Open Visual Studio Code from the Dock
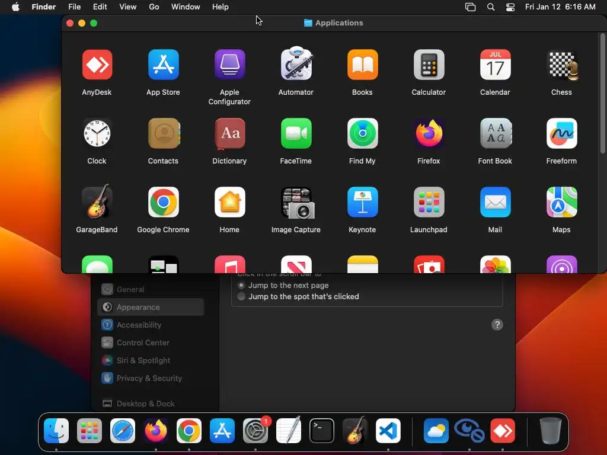This screenshot has width=607, height=455. (x=388, y=431)
